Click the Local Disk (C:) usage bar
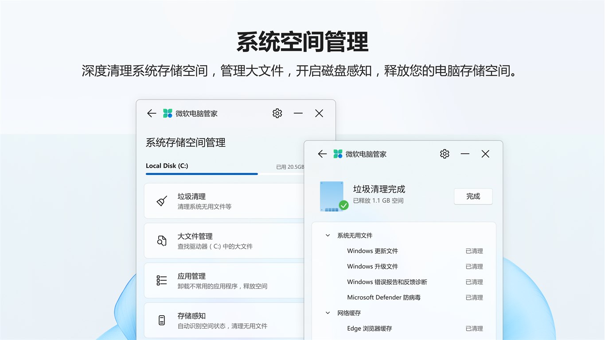This screenshot has height=340, width=605. (225, 174)
